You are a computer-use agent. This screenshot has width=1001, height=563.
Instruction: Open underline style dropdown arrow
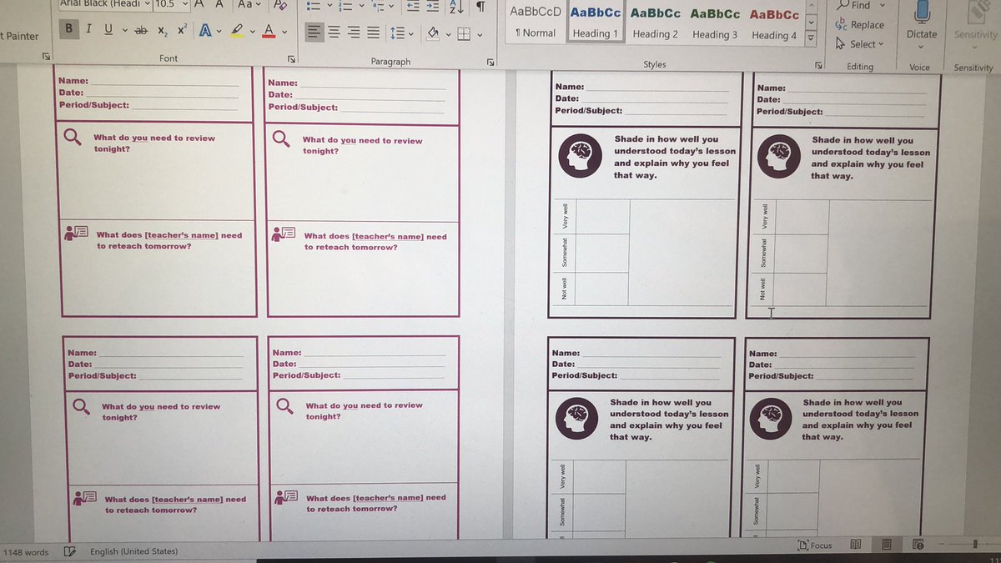(x=124, y=30)
